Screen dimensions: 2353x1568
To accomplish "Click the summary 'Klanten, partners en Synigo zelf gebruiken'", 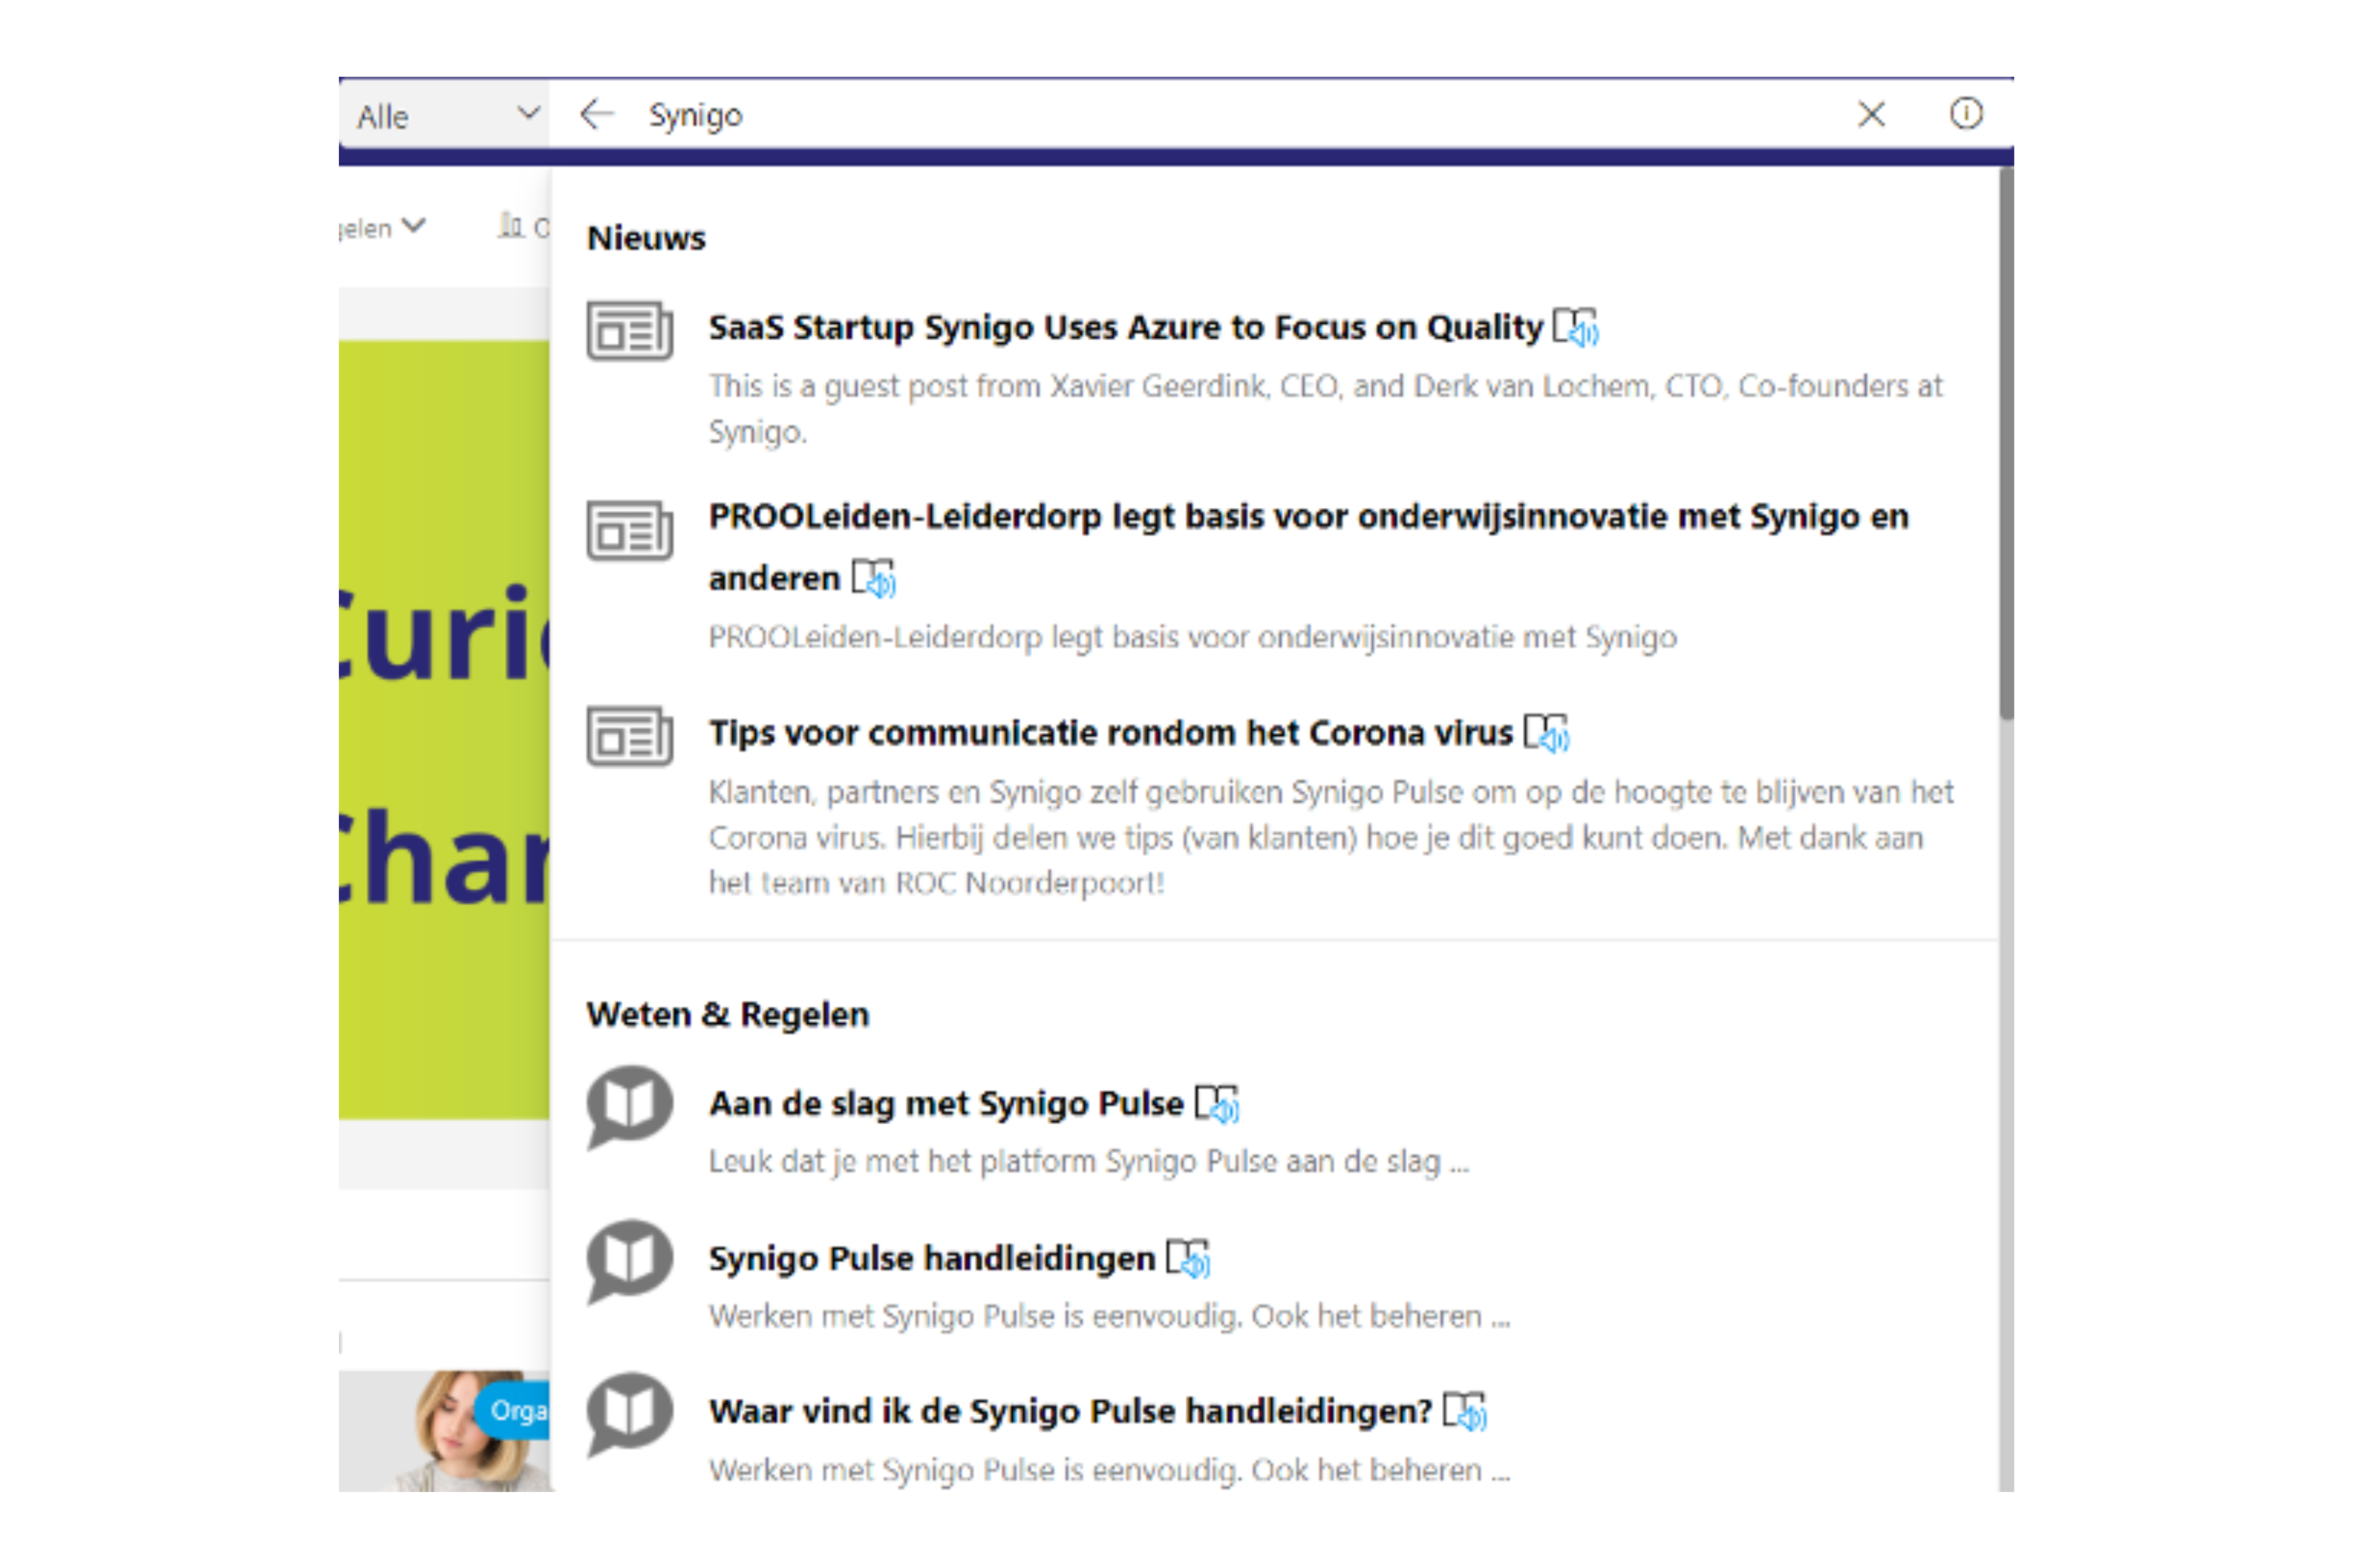I will 1331,837.
